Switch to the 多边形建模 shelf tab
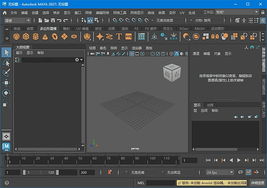 click(48, 28)
